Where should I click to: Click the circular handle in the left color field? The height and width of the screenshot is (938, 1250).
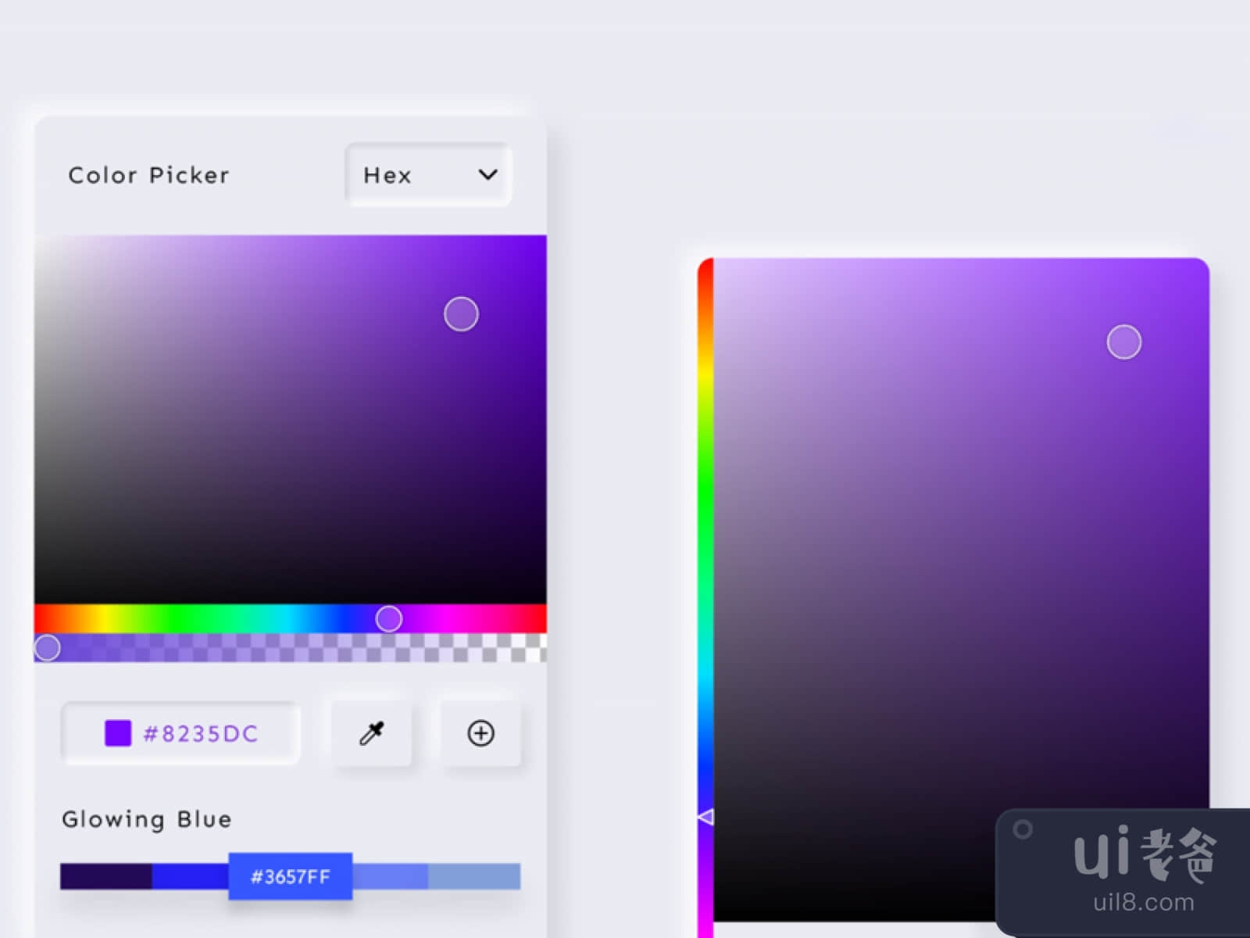point(461,314)
